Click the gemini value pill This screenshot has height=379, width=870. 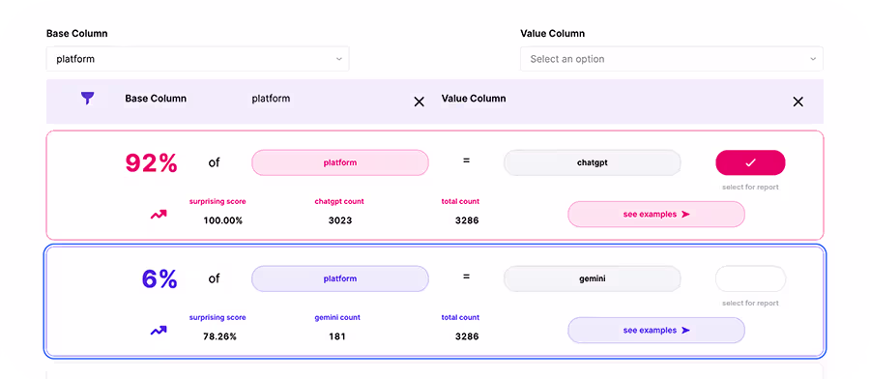593,278
